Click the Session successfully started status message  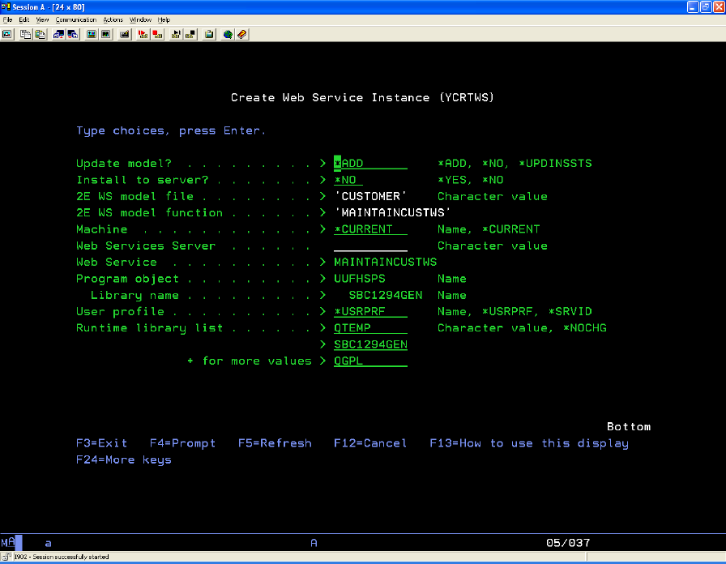click(x=62, y=557)
